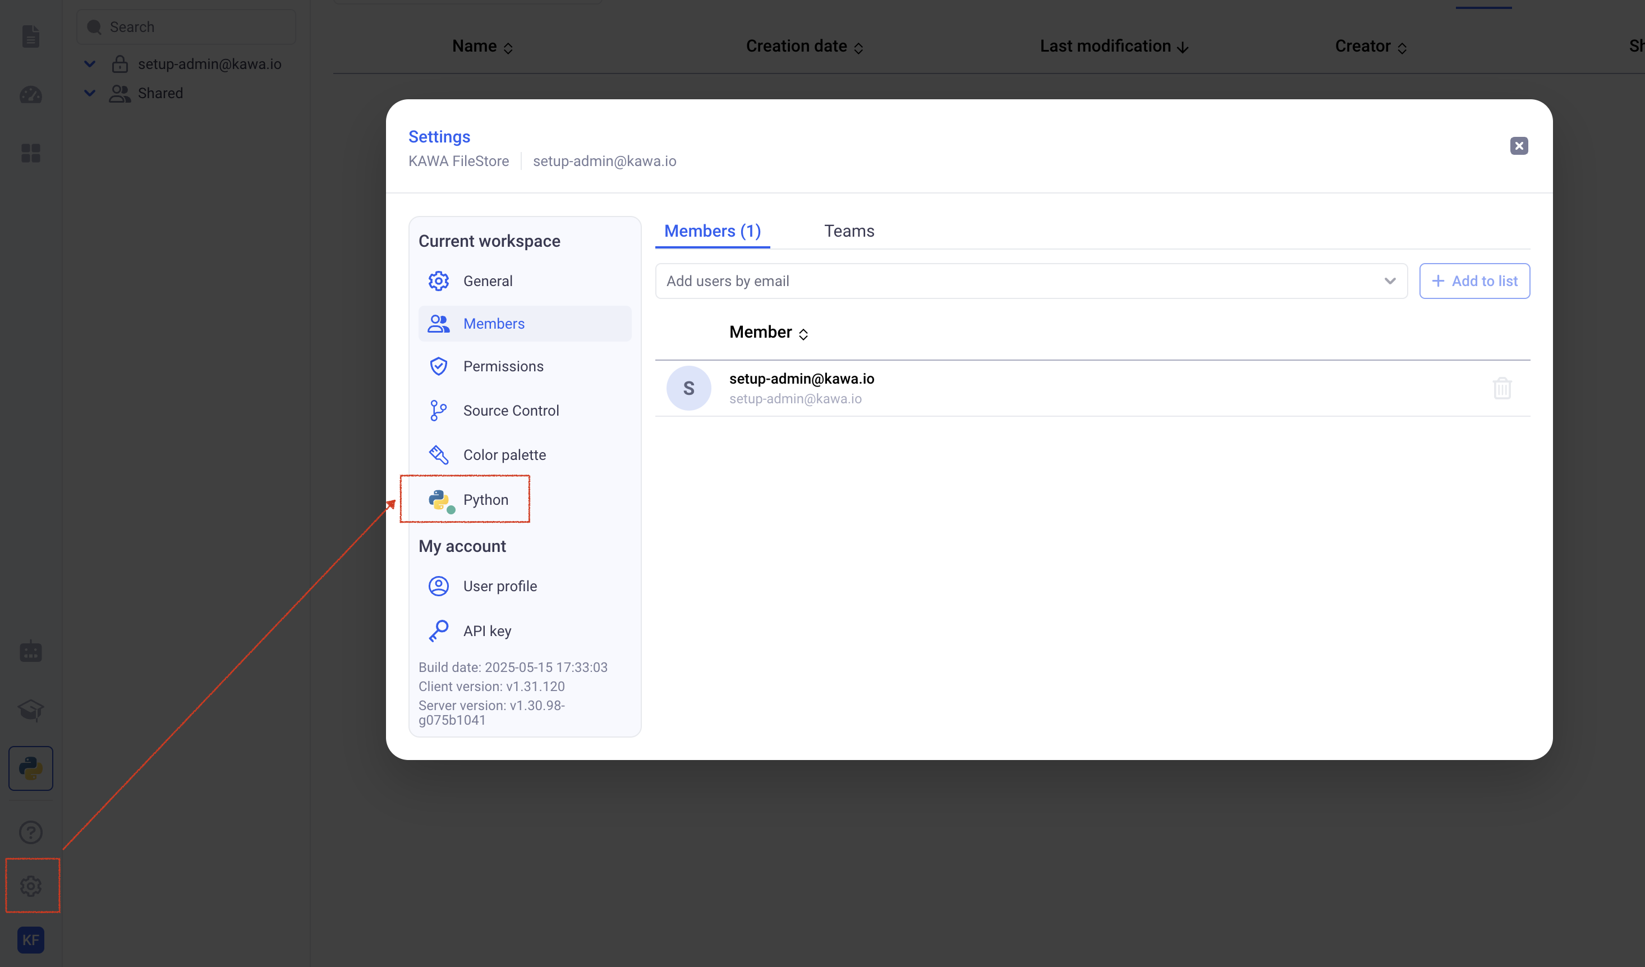Expand the Add users by email dropdown
The width and height of the screenshot is (1645, 967).
pos(1389,280)
